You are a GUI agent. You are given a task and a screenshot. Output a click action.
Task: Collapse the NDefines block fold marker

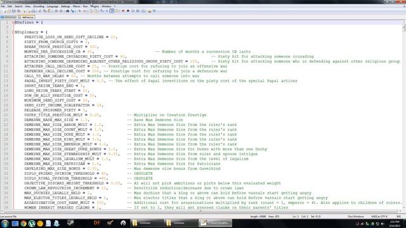[x=13, y=23]
